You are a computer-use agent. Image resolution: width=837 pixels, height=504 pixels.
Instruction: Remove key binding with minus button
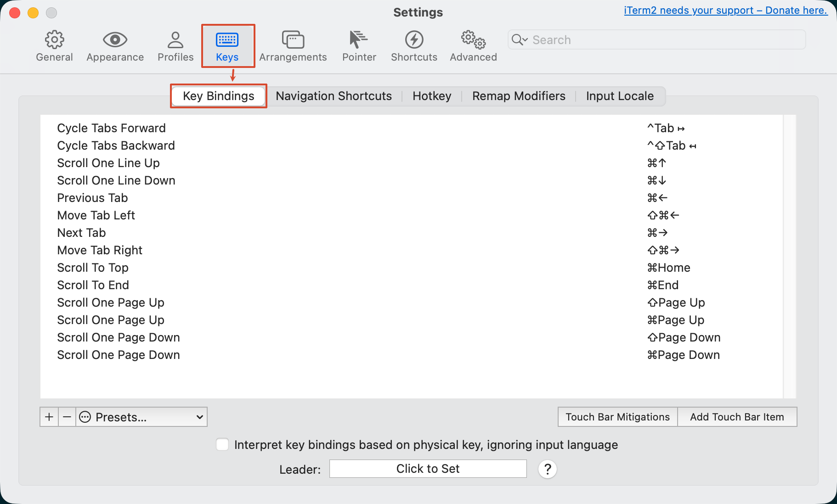click(x=67, y=417)
